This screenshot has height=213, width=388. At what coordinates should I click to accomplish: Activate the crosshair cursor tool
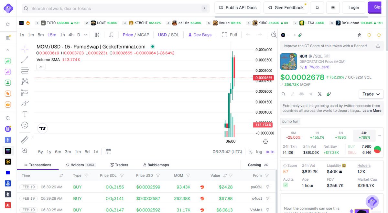point(25,50)
